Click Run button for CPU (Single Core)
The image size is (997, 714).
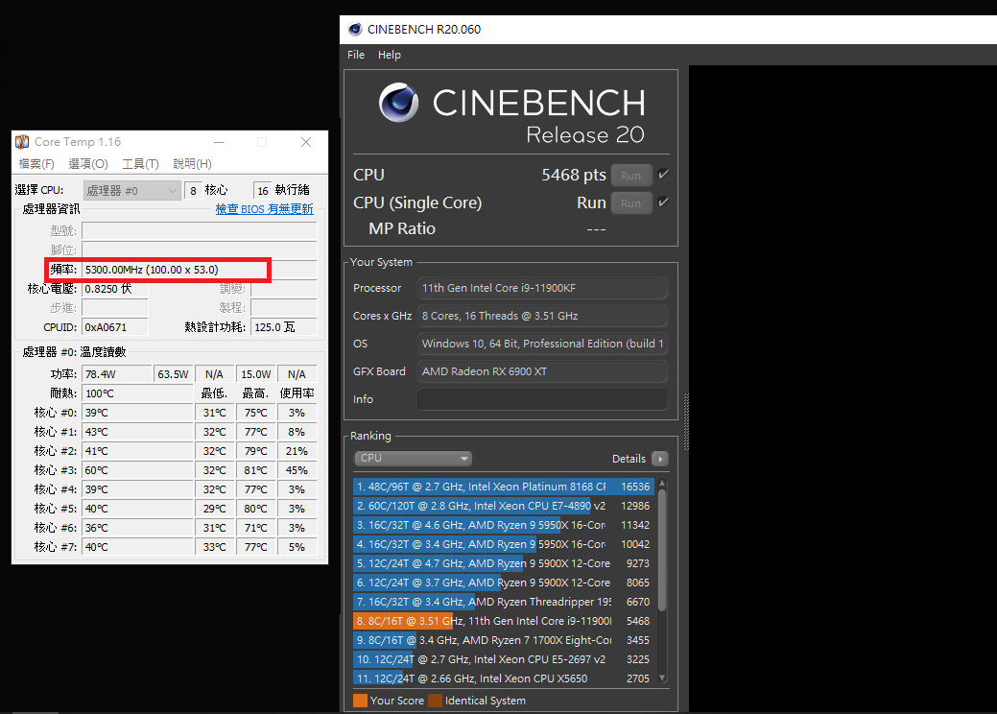[x=630, y=203]
